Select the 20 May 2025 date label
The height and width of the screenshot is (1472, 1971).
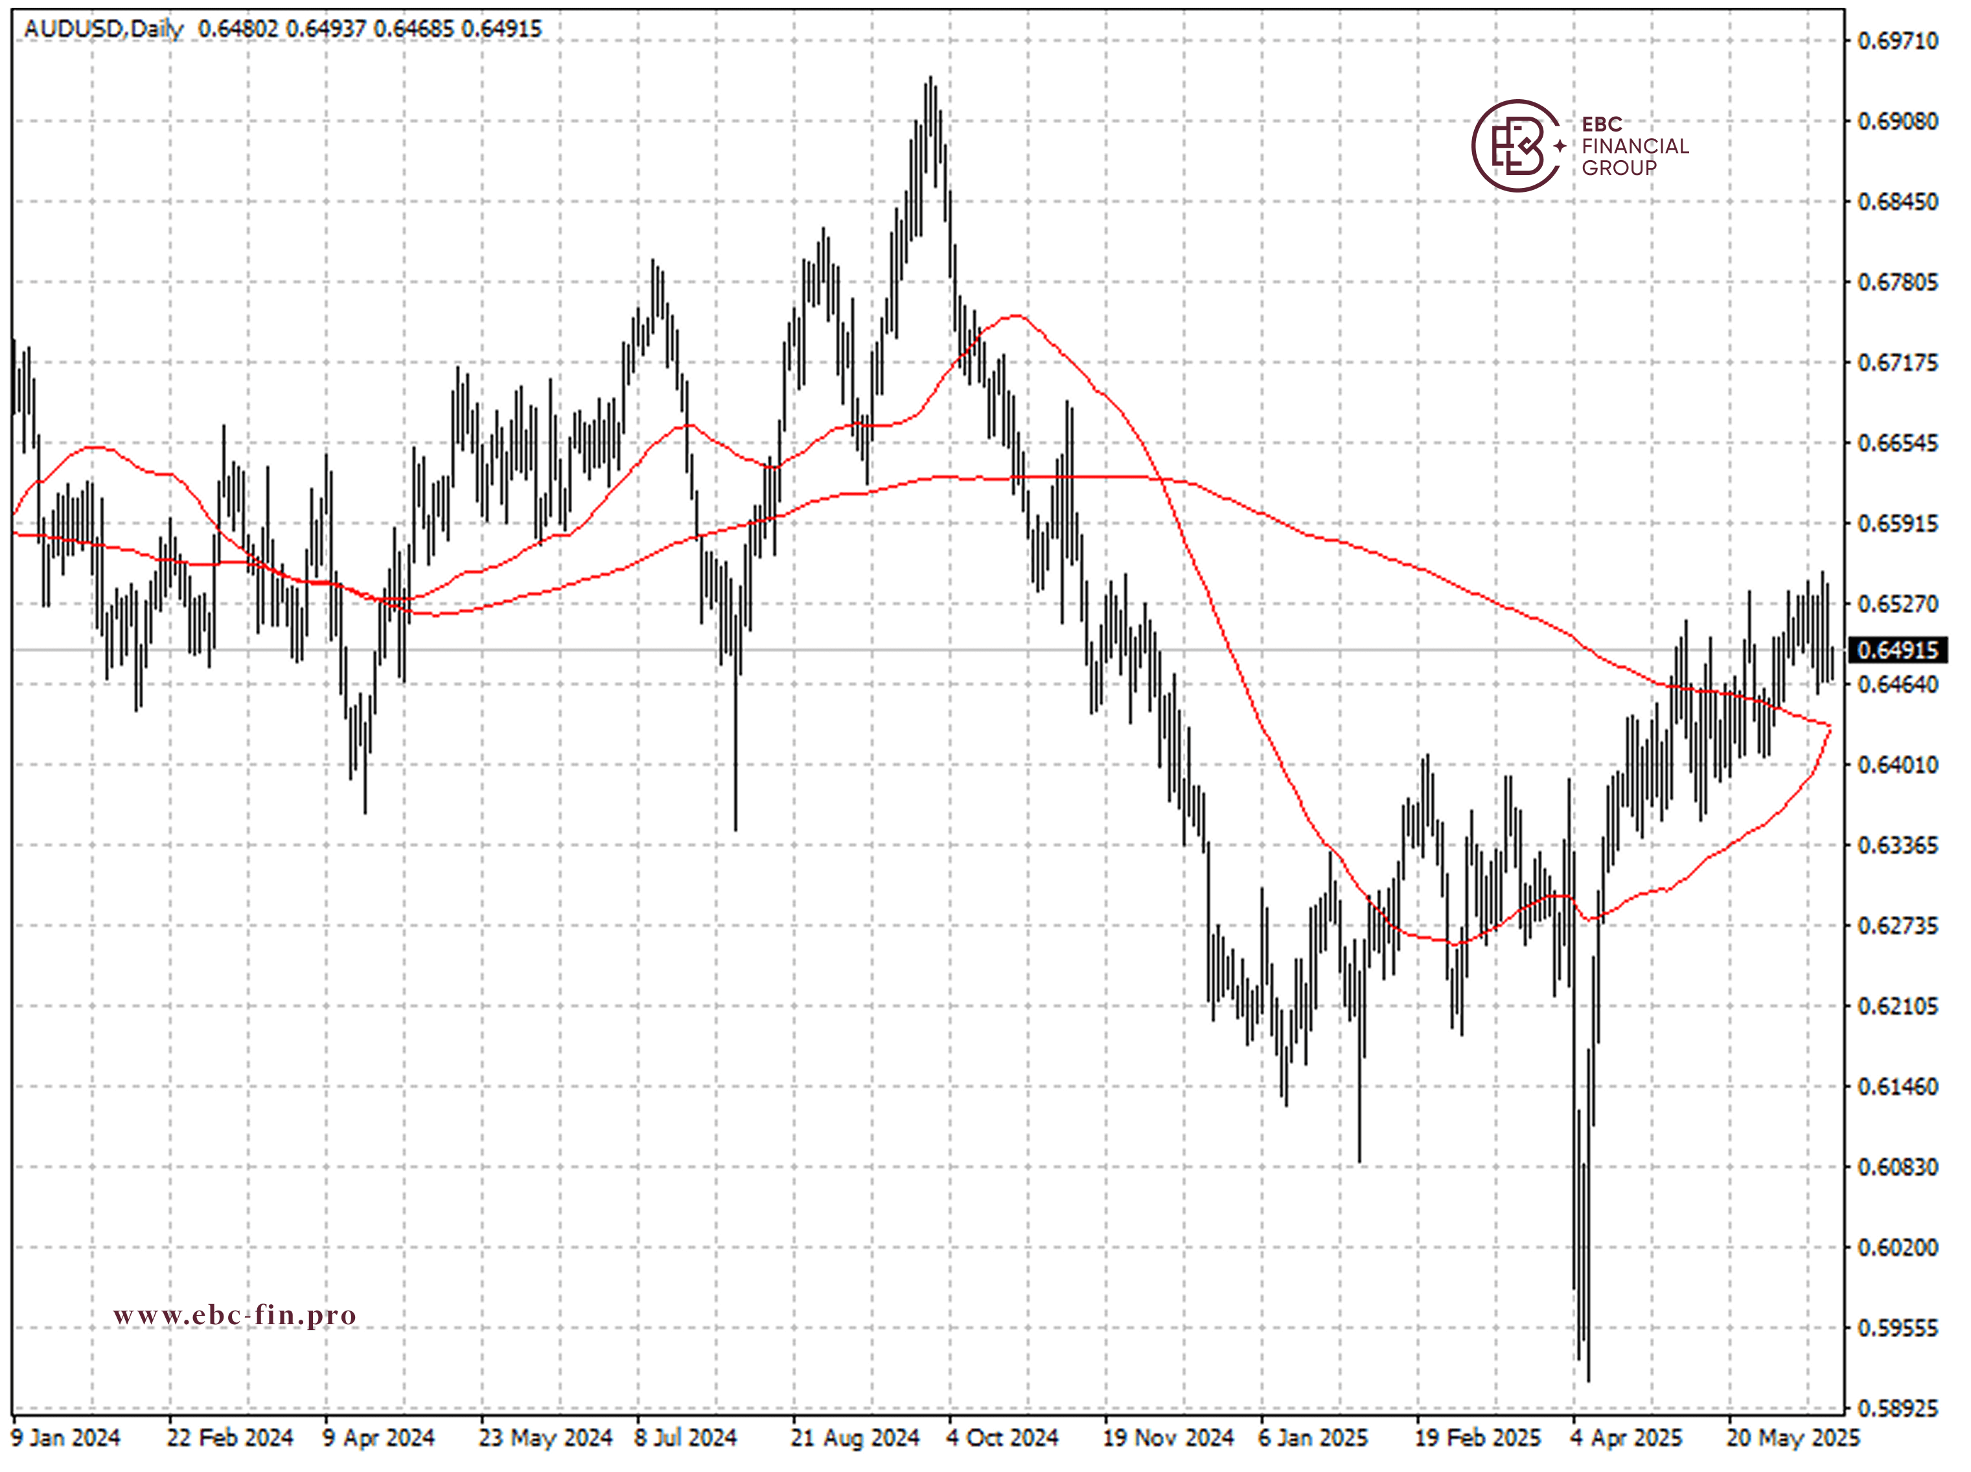(1793, 1438)
